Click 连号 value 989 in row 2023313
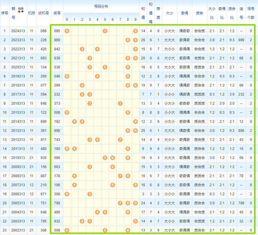The height and width of the screenshot is (235, 258). click(x=241, y=40)
